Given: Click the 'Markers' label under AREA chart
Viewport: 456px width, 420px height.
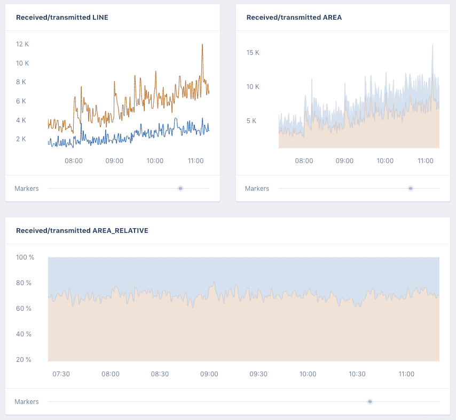Looking at the screenshot, I should 257,189.
